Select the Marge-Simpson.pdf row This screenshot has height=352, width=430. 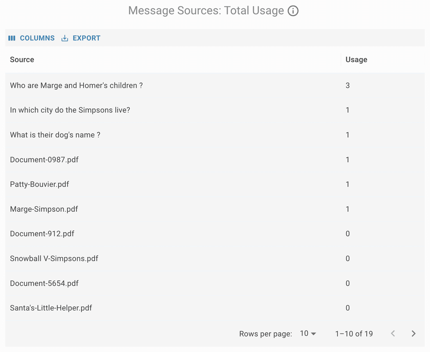pos(215,209)
